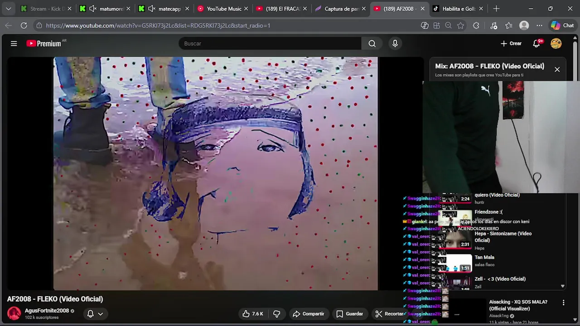This screenshot has width=580, height=326.
Task: Unmute the matumore tab speaker icon
Action: (93, 9)
